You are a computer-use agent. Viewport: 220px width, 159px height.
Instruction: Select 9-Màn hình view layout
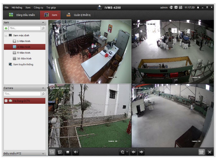point(24,53)
